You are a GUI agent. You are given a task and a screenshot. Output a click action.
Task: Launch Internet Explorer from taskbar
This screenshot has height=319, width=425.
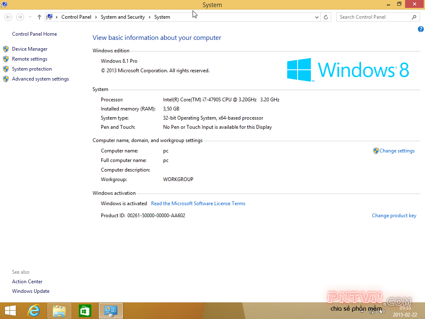34,311
